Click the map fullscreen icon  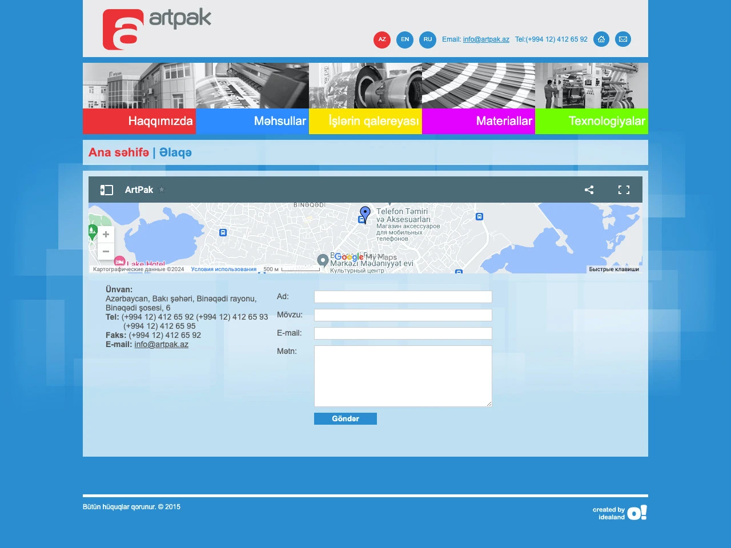tap(624, 189)
